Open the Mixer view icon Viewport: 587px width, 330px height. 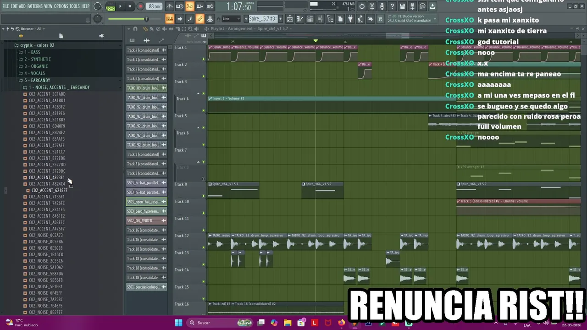(x=320, y=19)
